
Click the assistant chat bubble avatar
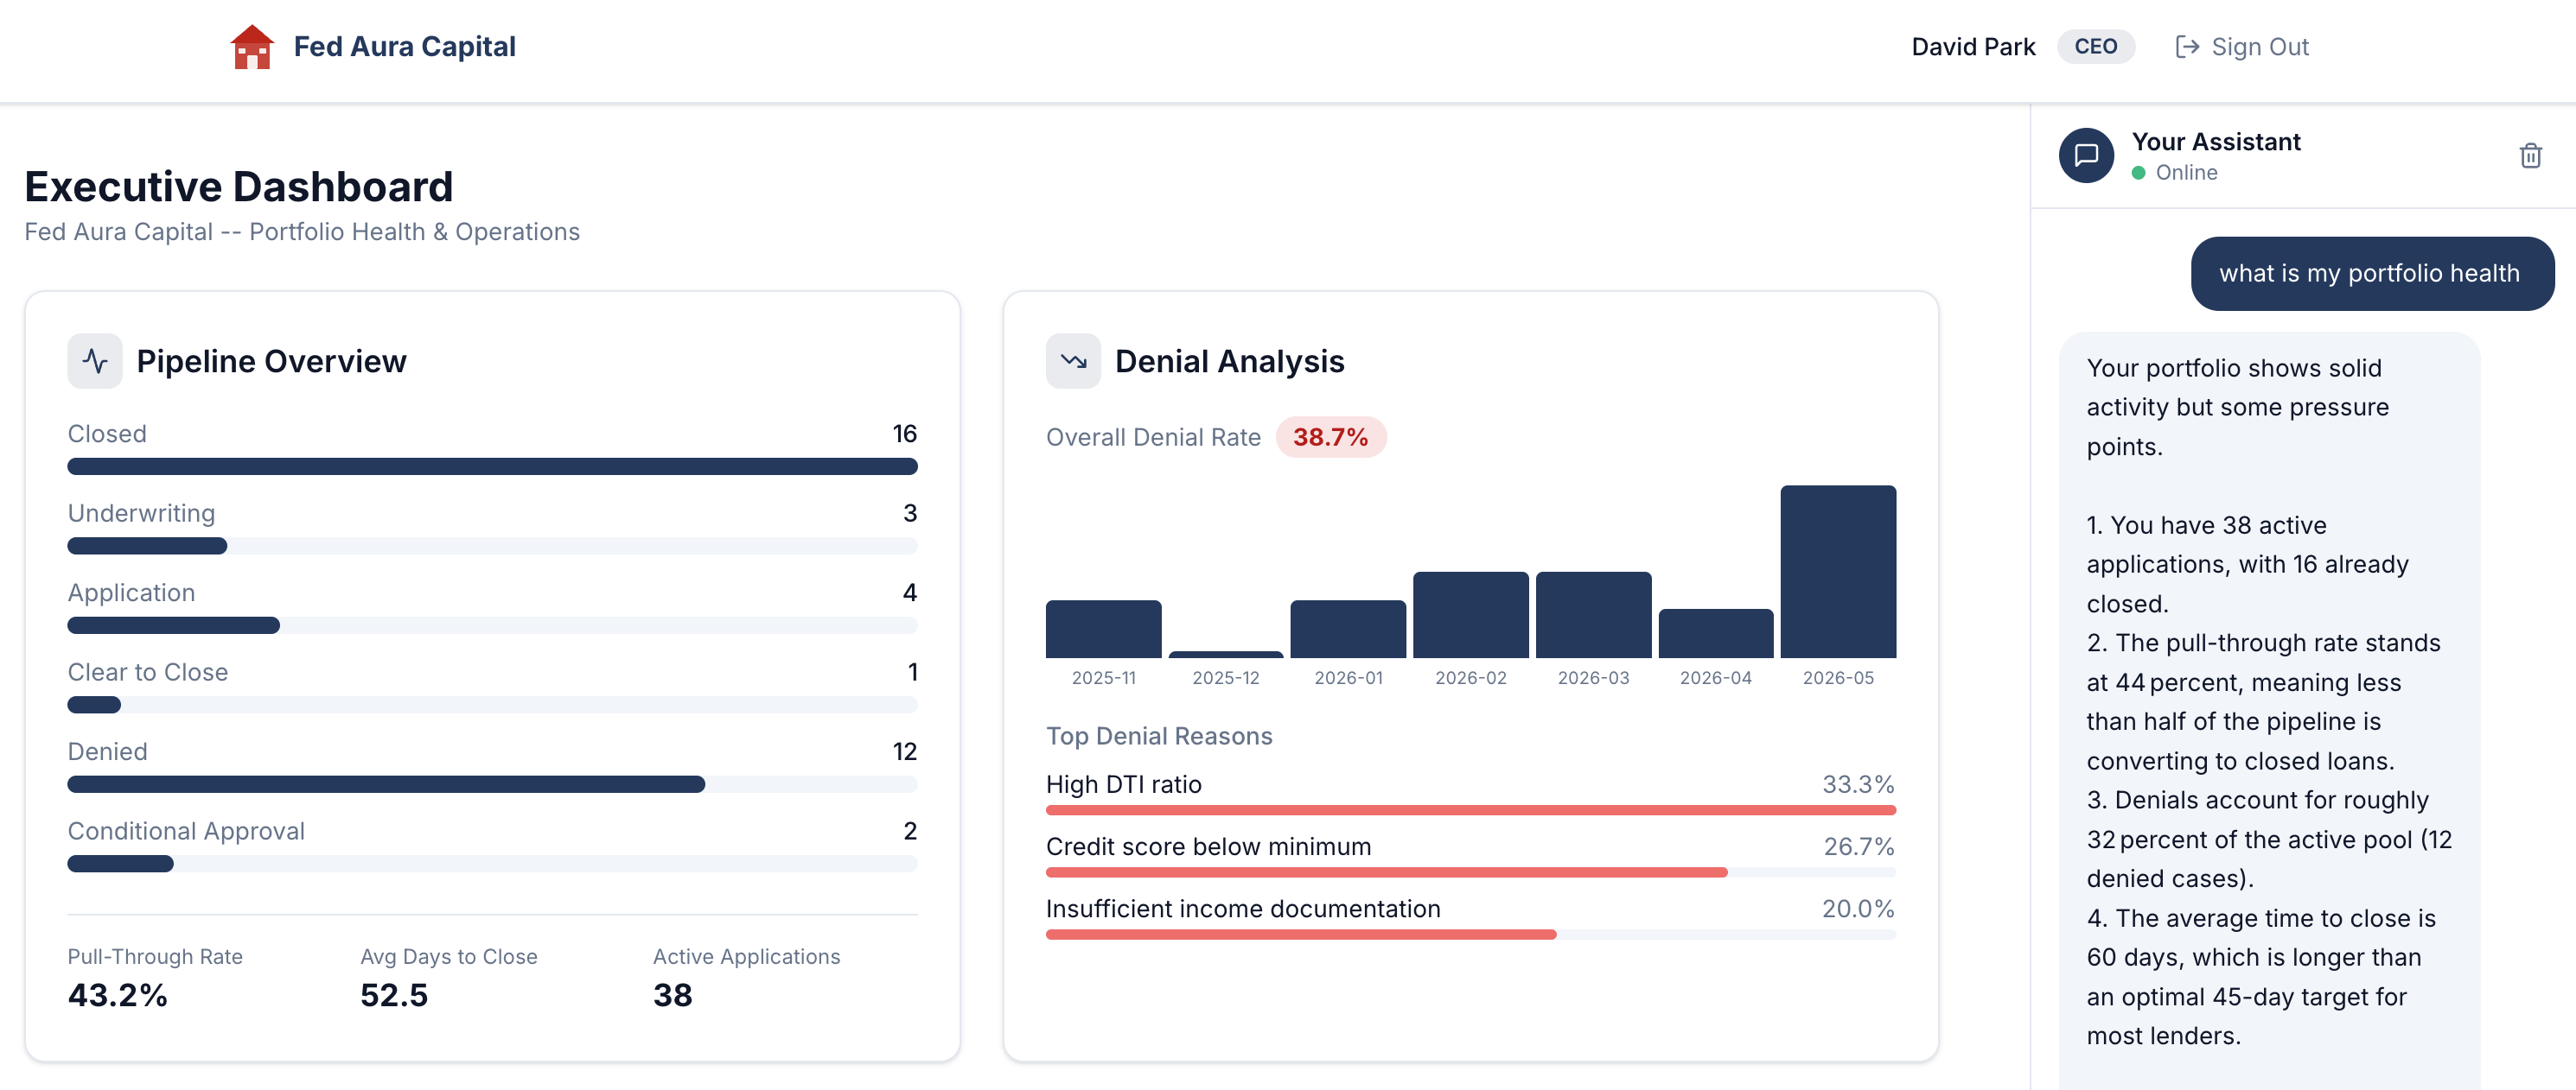click(2085, 155)
